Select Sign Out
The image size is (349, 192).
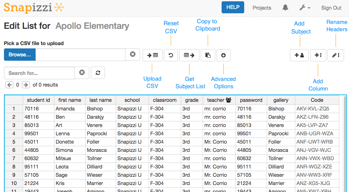pos(331,8)
